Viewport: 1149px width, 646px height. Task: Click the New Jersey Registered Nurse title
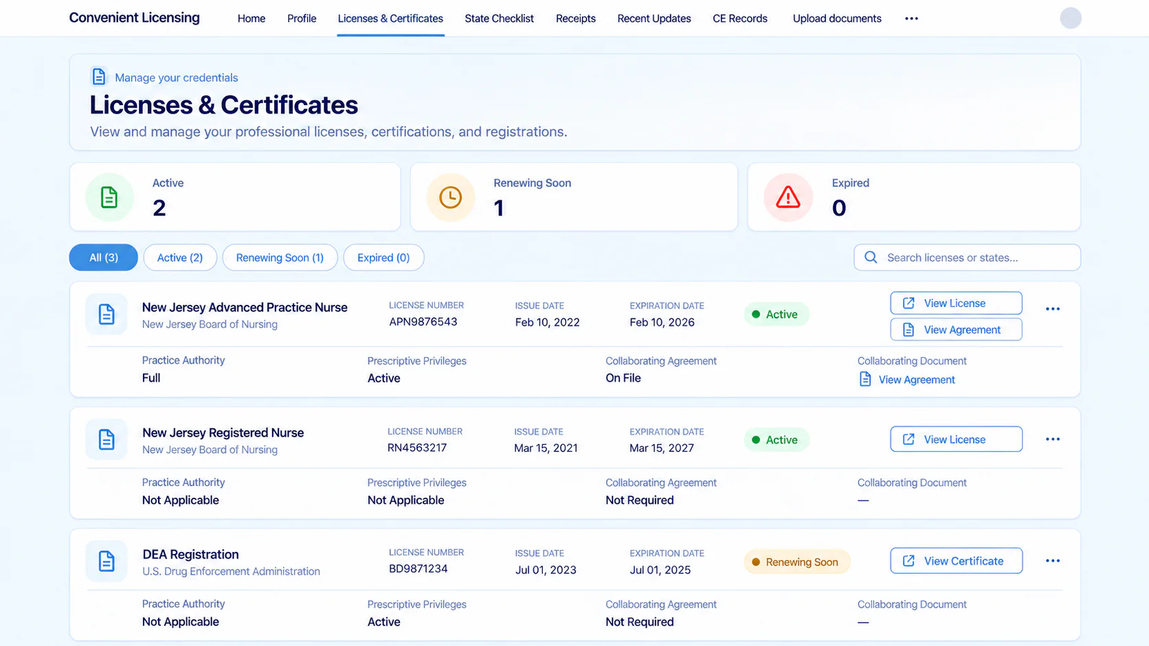click(x=223, y=432)
